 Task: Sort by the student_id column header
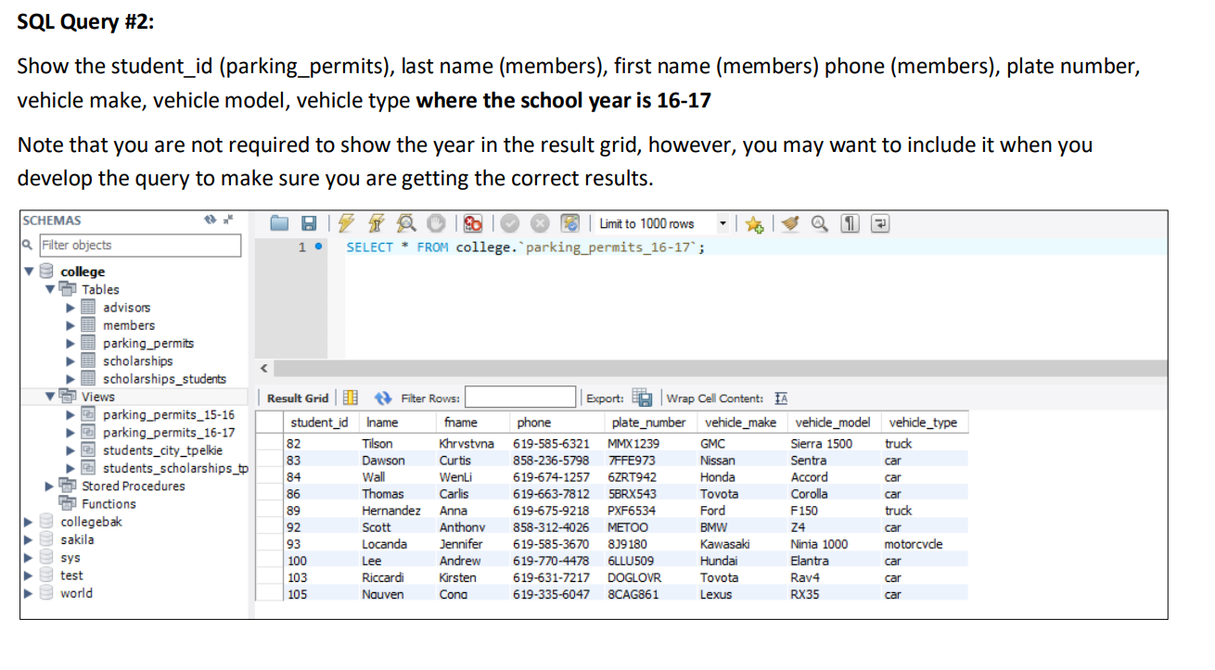point(319,423)
